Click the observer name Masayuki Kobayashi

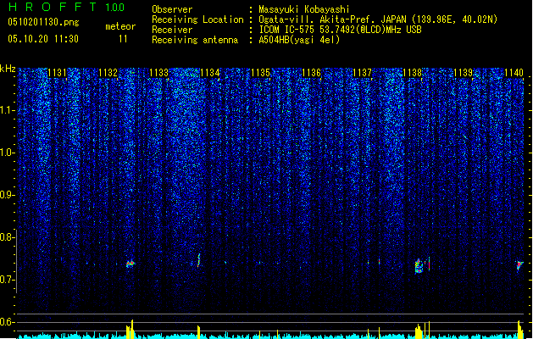[x=304, y=9]
